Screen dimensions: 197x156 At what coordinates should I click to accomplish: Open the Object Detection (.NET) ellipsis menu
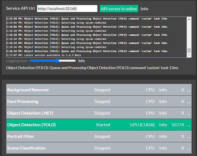click(189, 113)
